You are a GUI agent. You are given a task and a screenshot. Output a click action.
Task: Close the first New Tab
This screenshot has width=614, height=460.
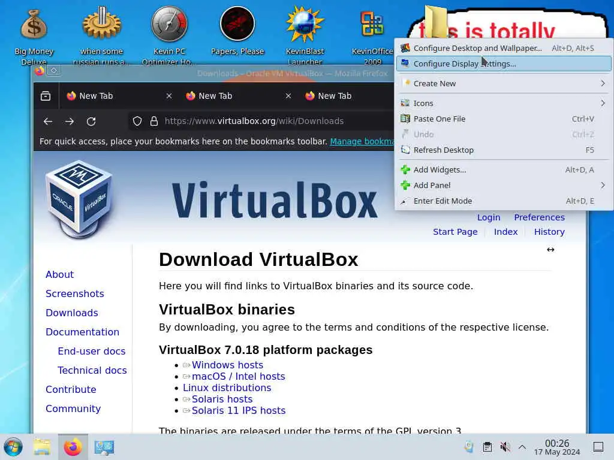168,96
